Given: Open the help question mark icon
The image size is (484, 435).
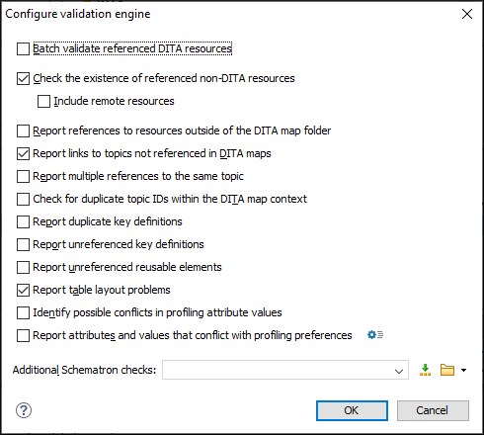Looking at the screenshot, I should 24,410.
